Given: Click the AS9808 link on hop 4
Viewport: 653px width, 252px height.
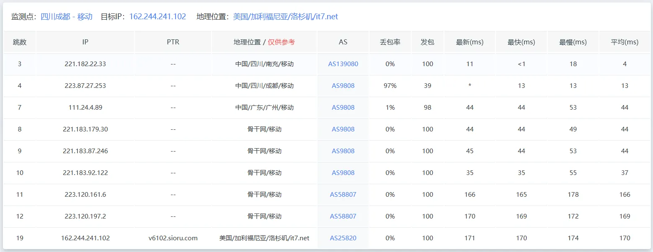Looking at the screenshot, I should coord(342,85).
